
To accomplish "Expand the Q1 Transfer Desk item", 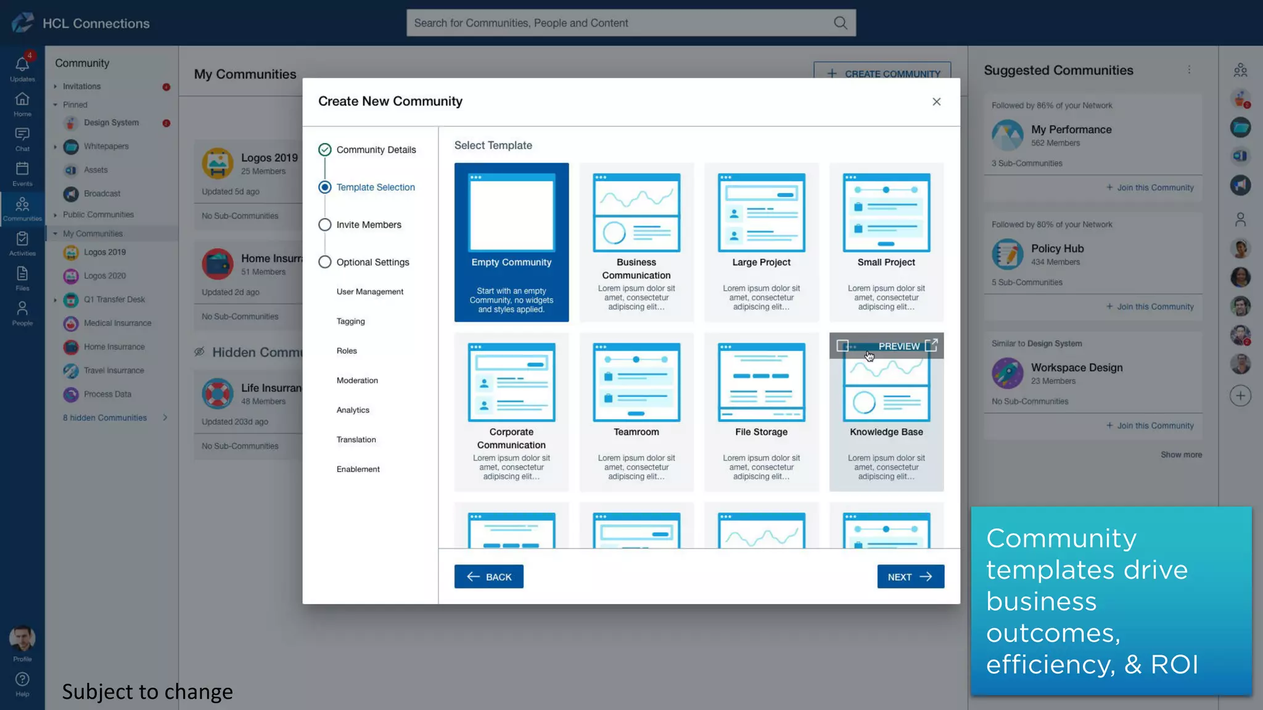I will pyautogui.click(x=55, y=300).
